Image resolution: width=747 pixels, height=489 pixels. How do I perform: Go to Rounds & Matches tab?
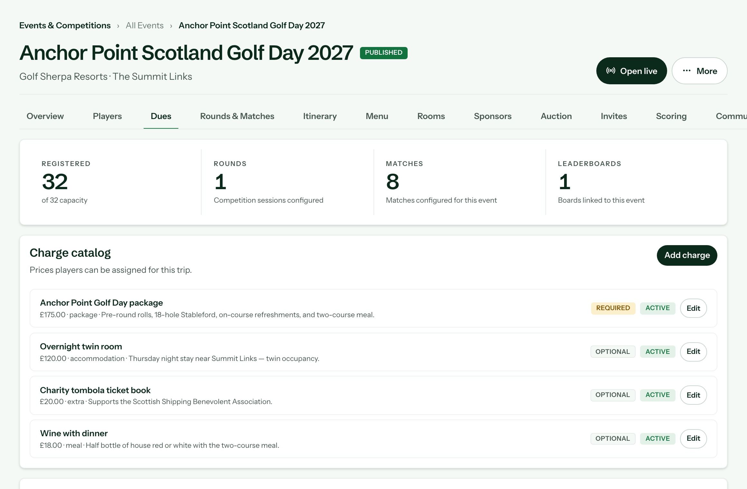[x=237, y=116]
